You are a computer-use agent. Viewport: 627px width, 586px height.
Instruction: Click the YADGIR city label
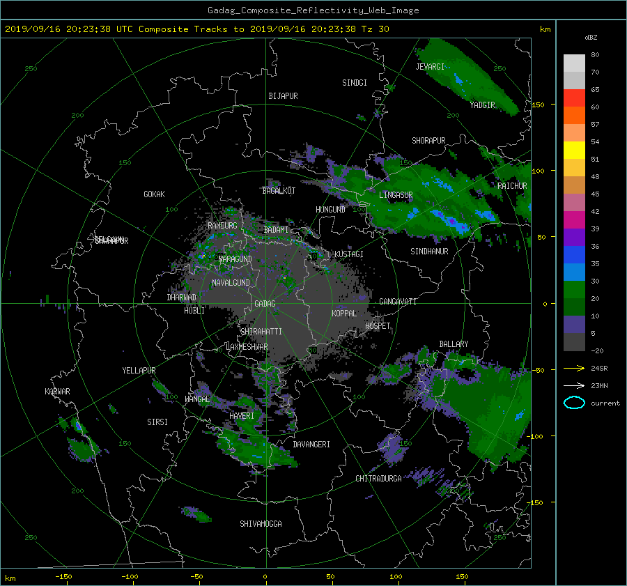[482, 105]
